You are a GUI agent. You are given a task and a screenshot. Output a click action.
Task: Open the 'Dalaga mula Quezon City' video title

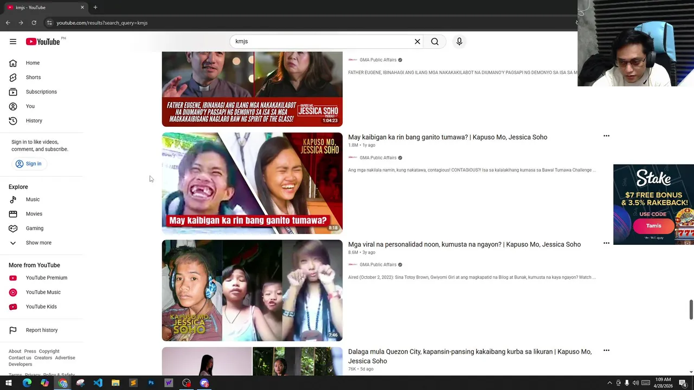pyautogui.click(x=470, y=356)
